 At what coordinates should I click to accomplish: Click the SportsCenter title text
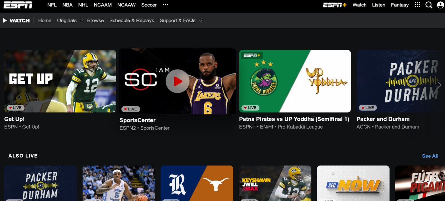(x=137, y=120)
